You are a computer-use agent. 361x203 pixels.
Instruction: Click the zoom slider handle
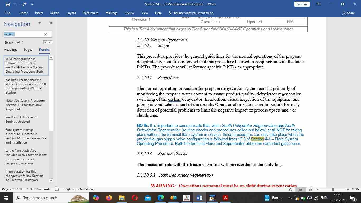pyautogui.click(x=333, y=189)
